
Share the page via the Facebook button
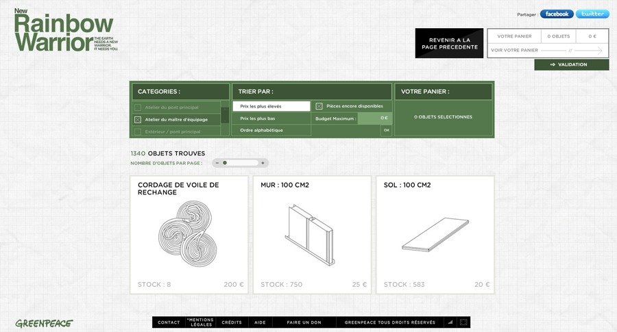click(557, 14)
